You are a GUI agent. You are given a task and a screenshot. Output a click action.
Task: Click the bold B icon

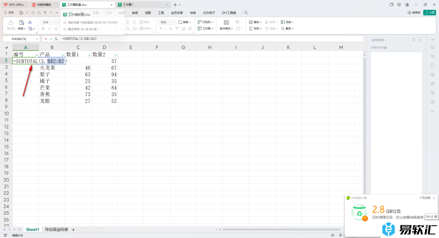point(43,29)
